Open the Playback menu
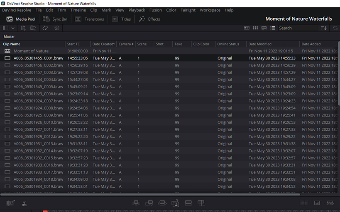340x212 pixels. pyautogui.click(x=137, y=10)
